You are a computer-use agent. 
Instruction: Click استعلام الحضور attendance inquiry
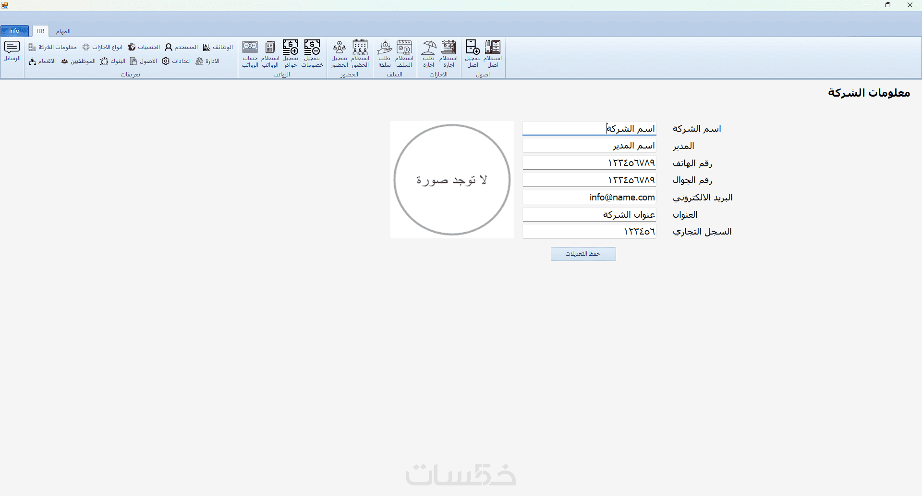360,54
